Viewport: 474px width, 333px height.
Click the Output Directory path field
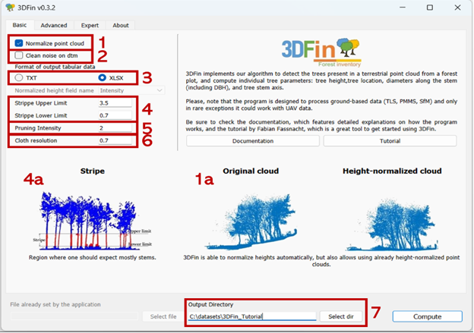(252, 316)
